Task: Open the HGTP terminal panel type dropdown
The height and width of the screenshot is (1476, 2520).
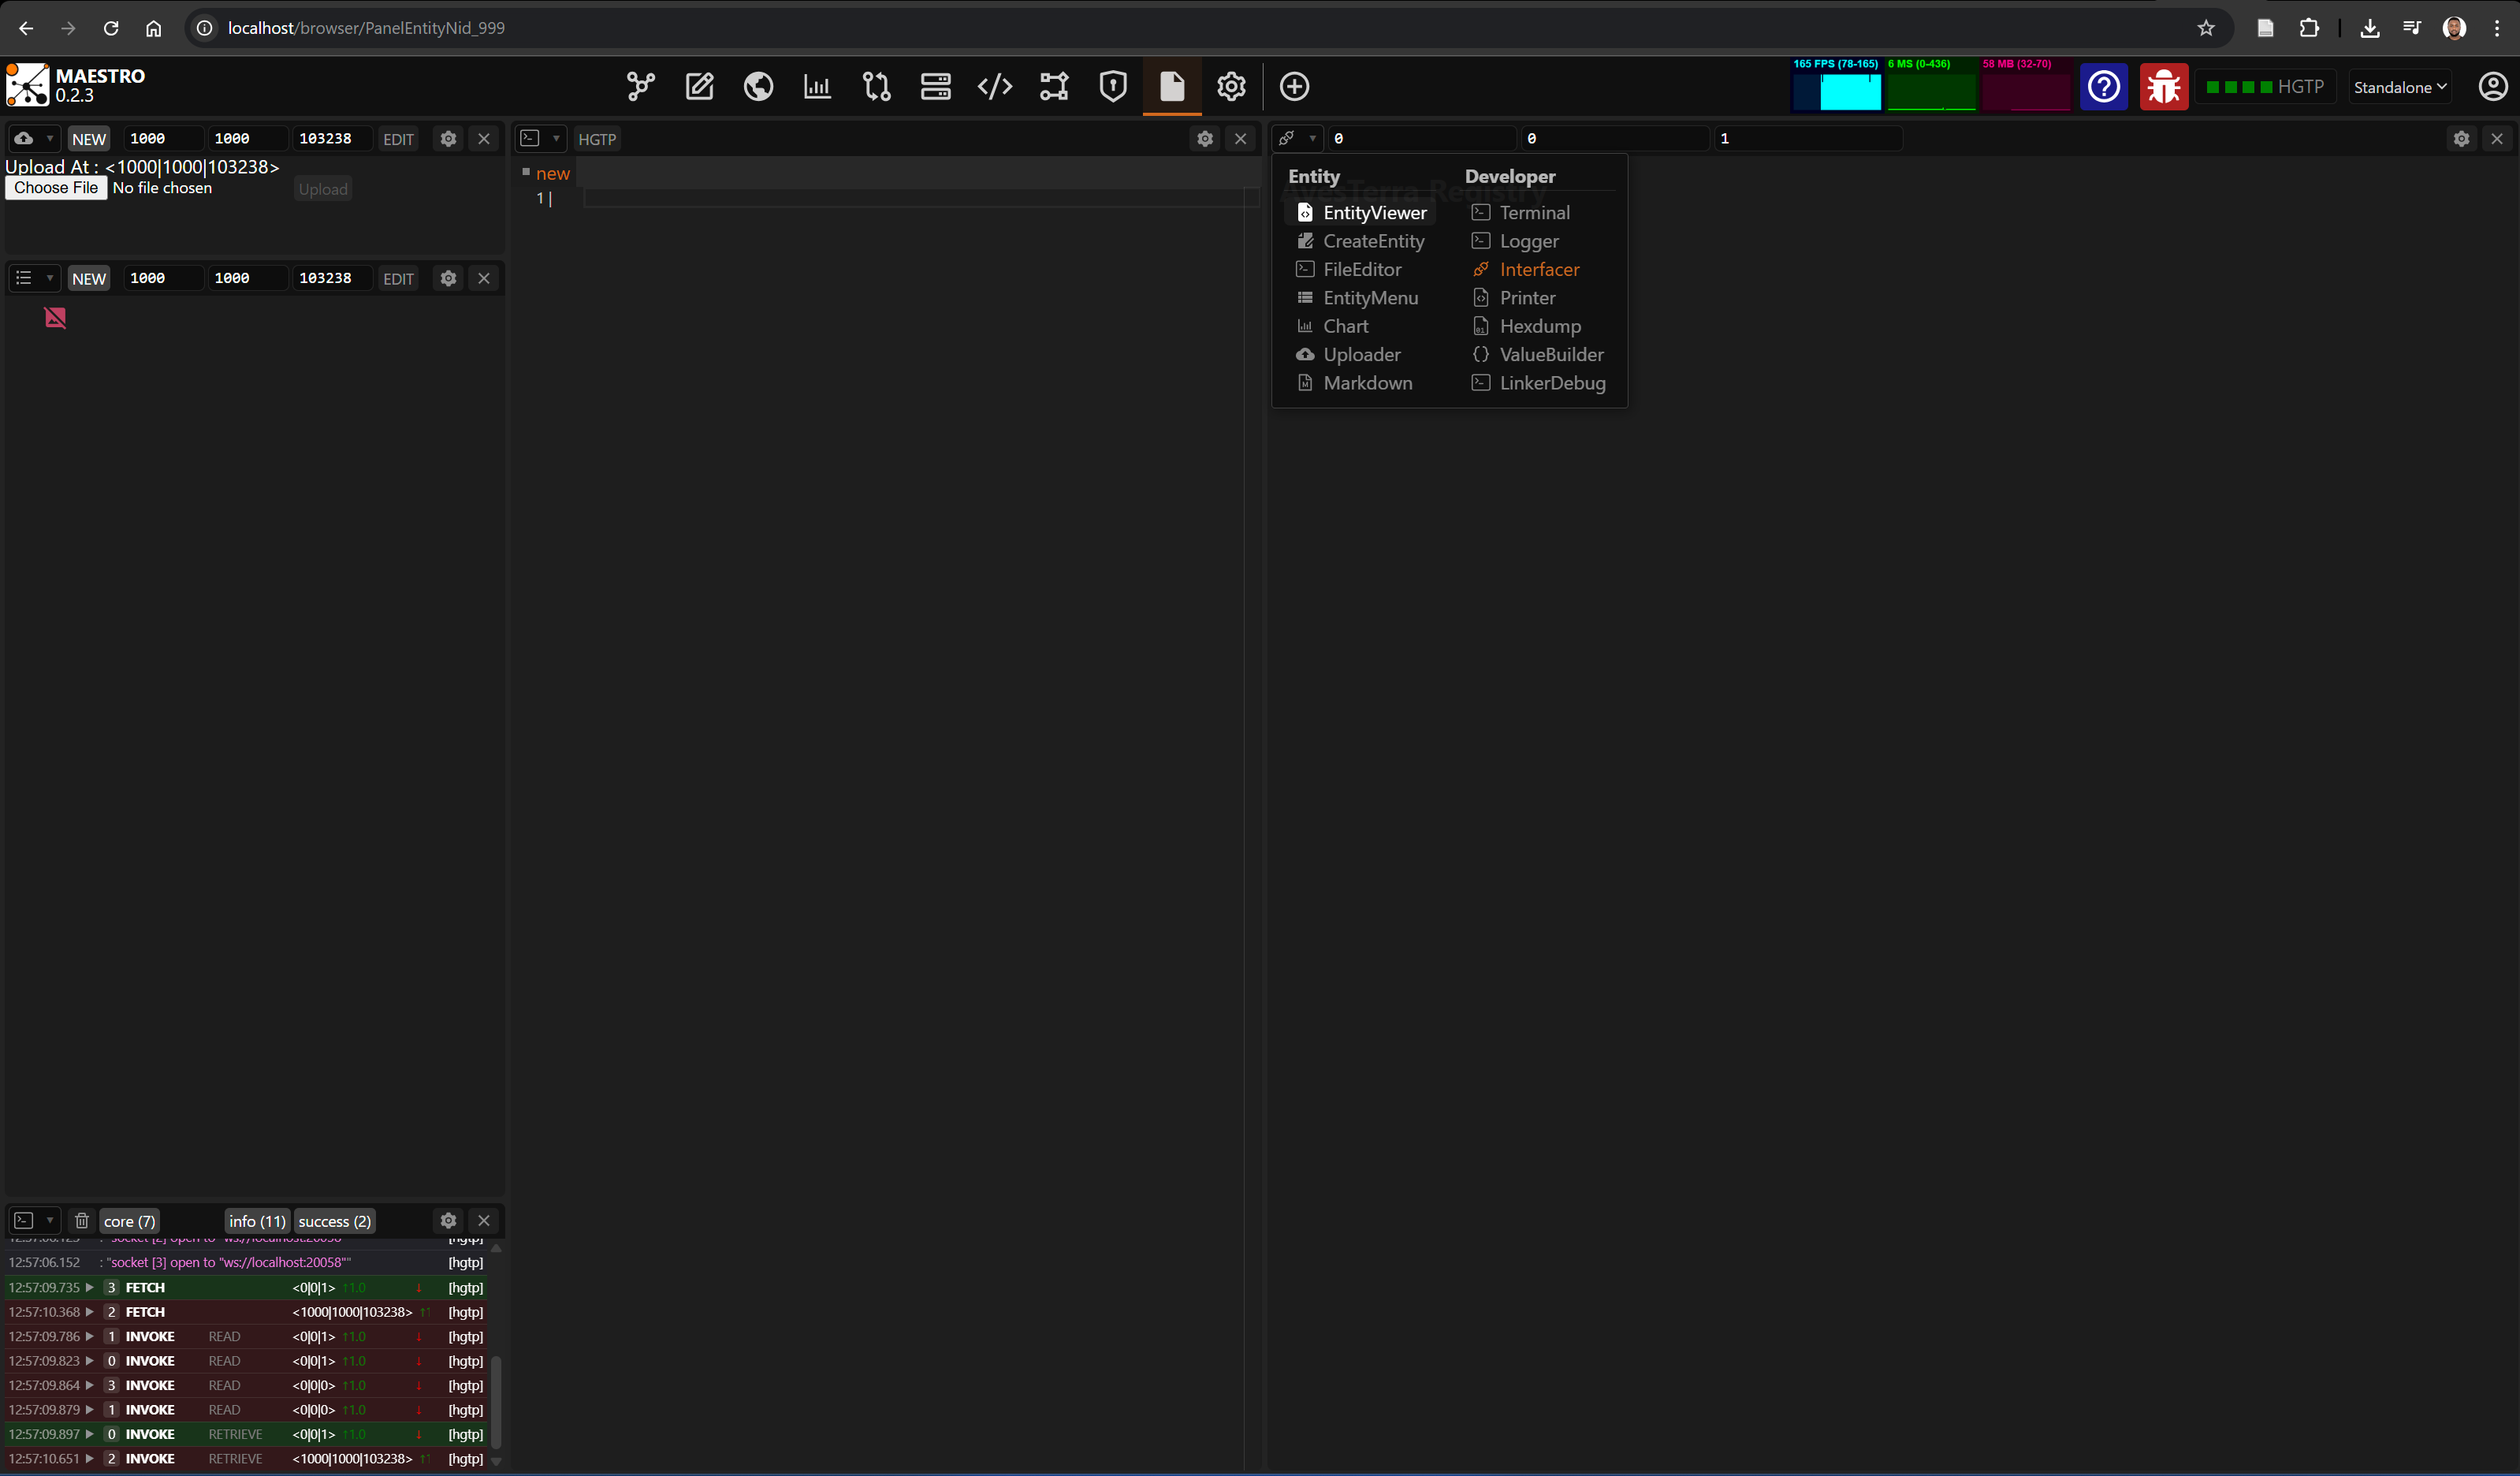Action: (x=541, y=139)
